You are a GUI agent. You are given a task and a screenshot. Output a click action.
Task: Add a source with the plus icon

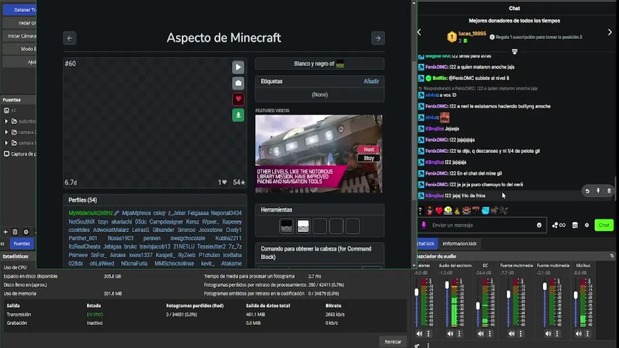click(5, 232)
